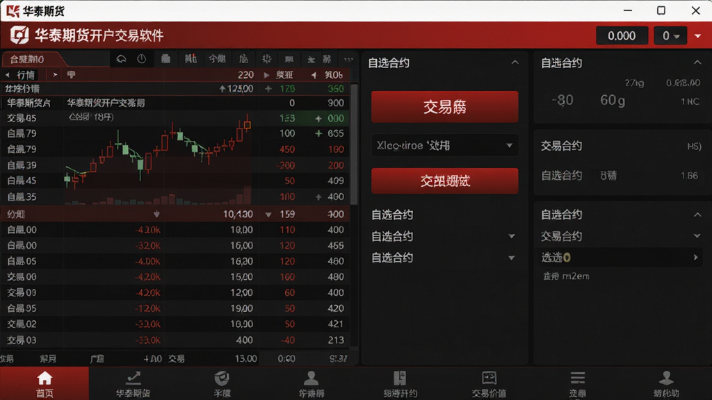Click the second red button below the dropdown

444,181
